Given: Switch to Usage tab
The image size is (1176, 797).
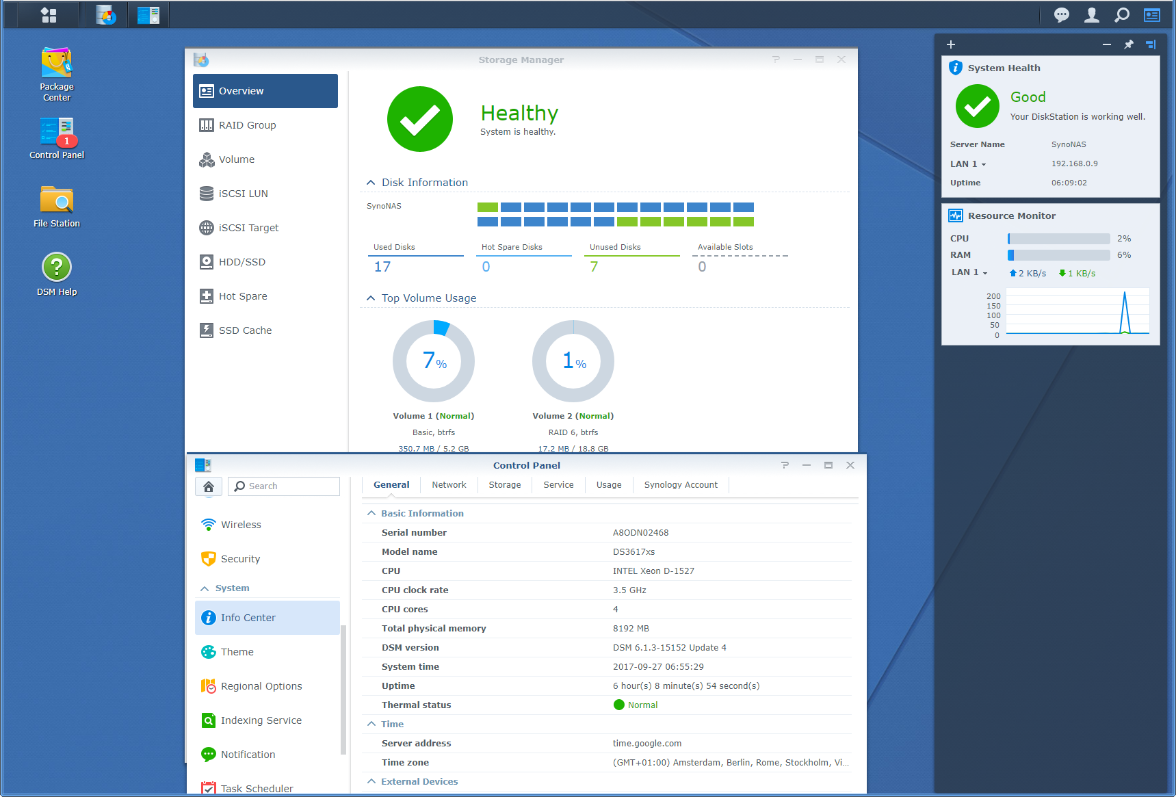Looking at the screenshot, I should 609,485.
